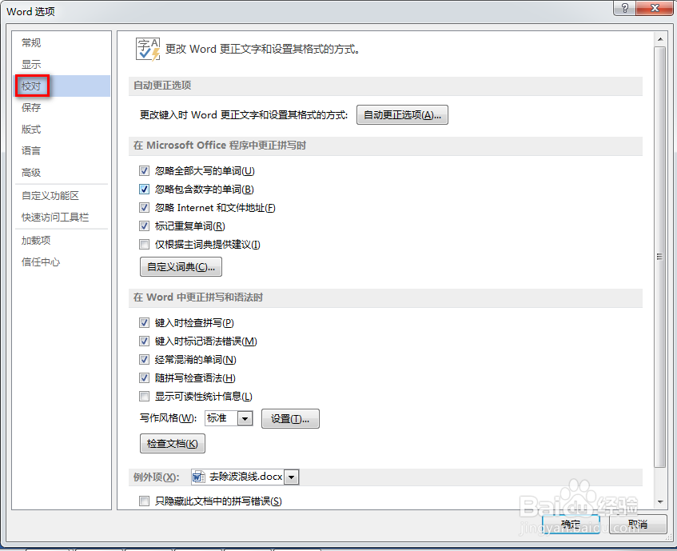Cancel with the 取消 button
The image size is (677, 551).
[x=638, y=525]
